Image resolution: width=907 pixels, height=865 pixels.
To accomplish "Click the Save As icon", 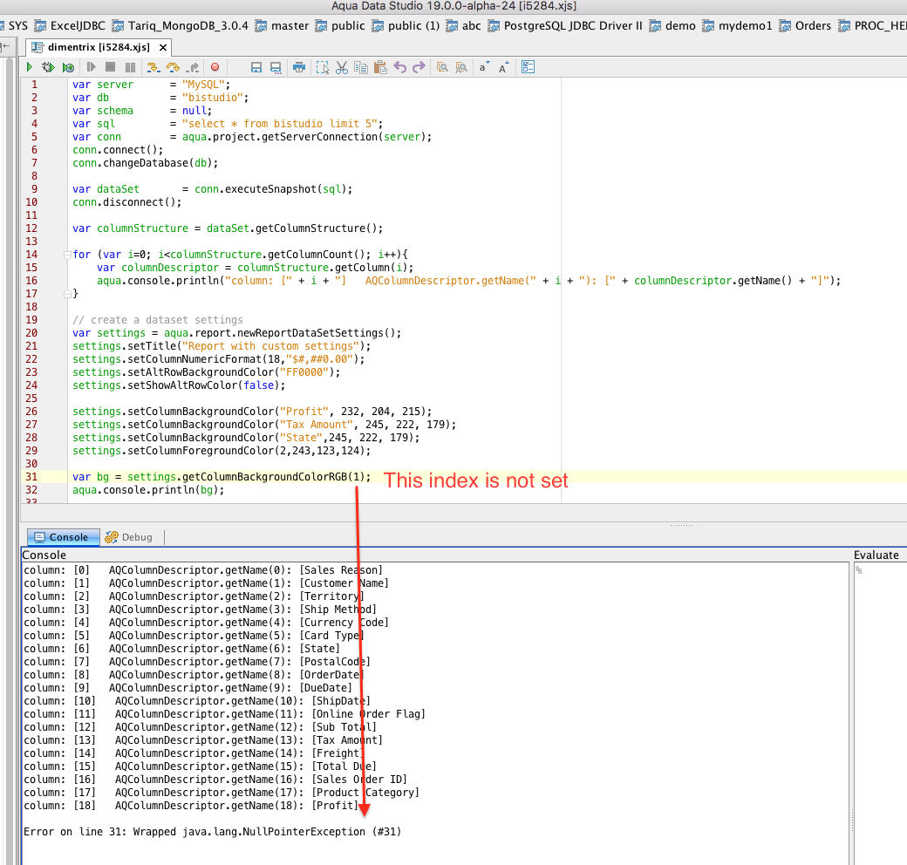I will click(x=276, y=67).
